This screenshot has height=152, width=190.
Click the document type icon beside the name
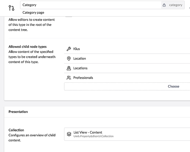pyautogui.click(x=11, y=8)
